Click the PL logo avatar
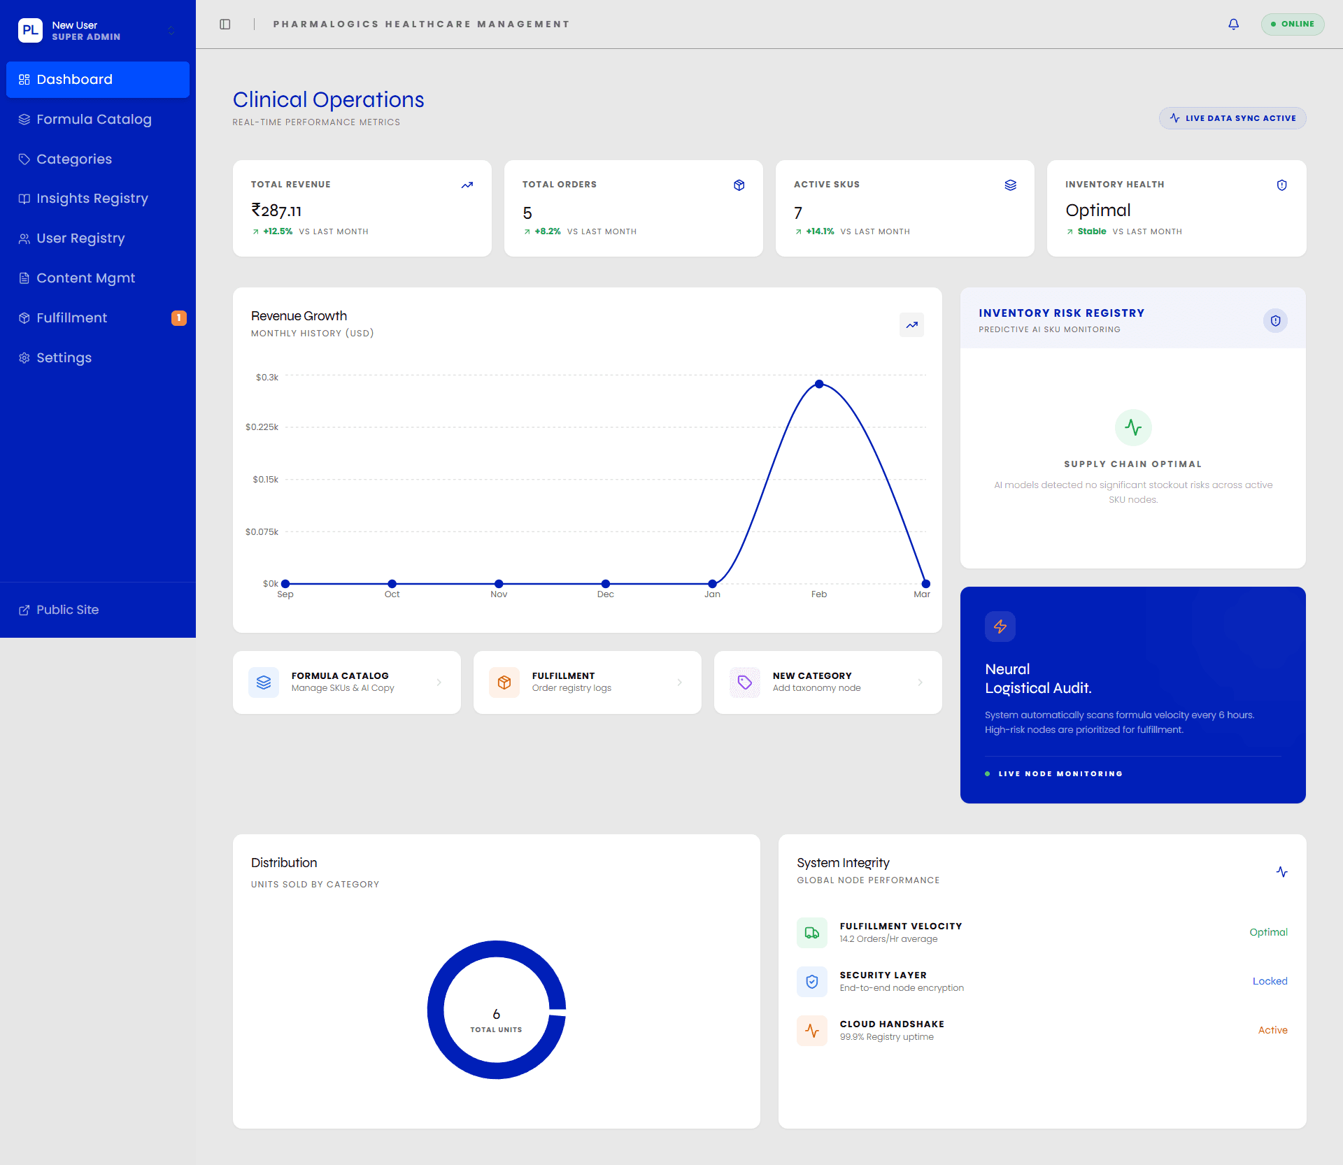This screenshot has height=1165, width=1343. (x=31, y=30)
